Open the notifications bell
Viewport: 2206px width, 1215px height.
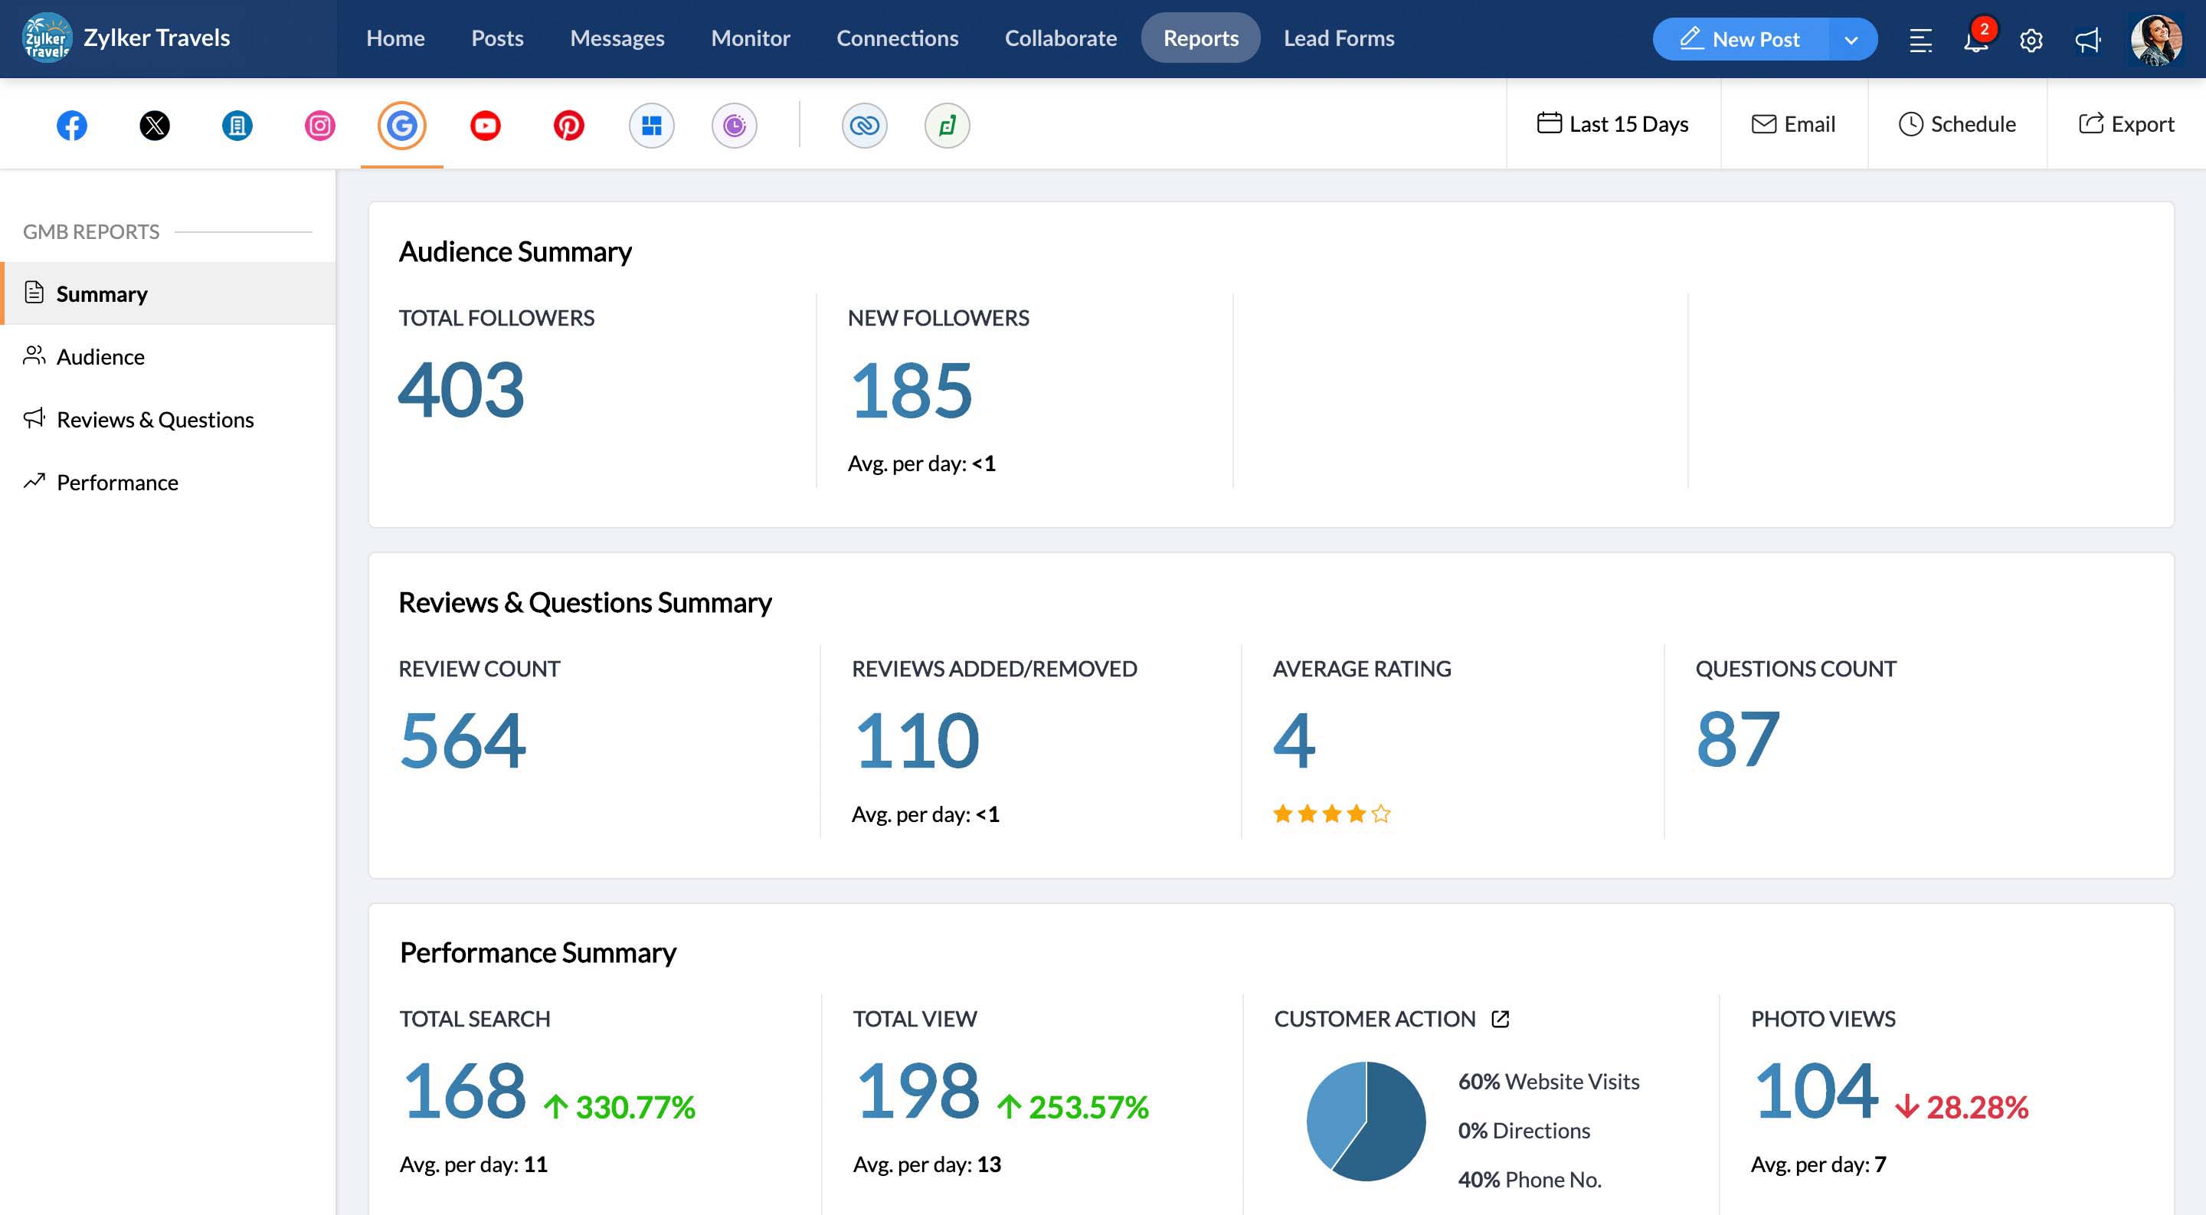pyautogui.click(x=1975, y=41)
